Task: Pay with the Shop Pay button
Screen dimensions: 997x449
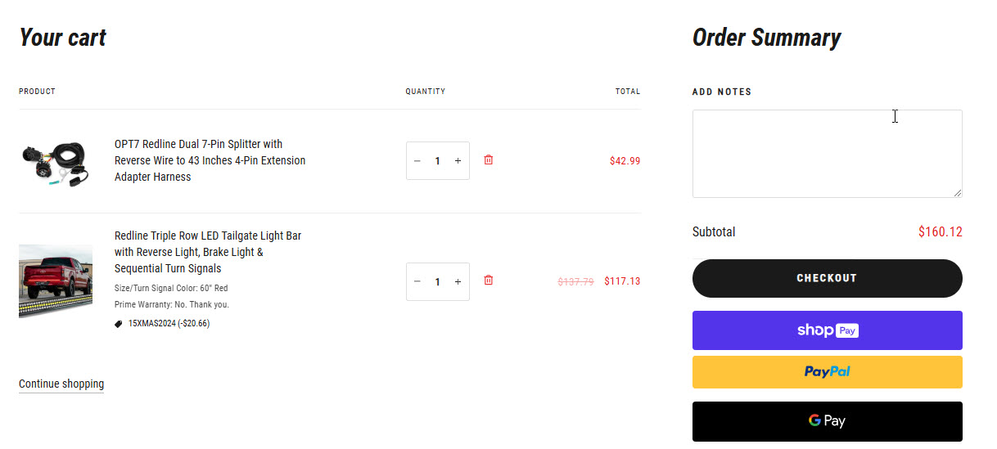Action: click(x=827, y=330)
